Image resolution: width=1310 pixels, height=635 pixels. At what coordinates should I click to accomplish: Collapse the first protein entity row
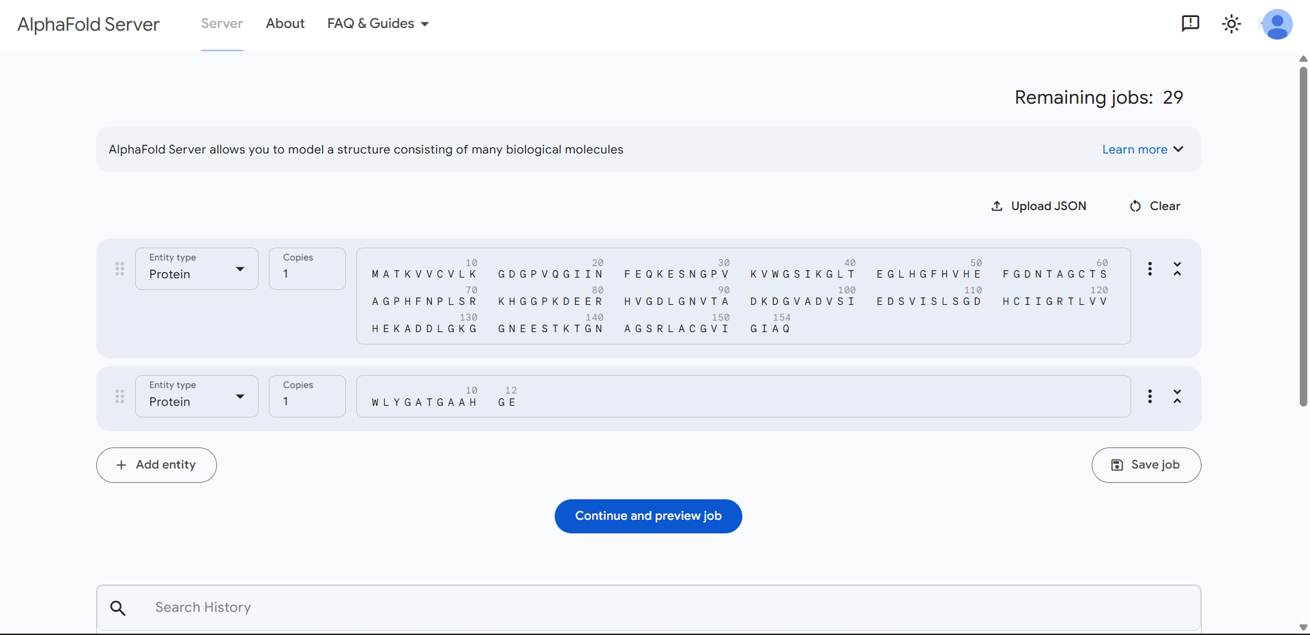pyautogui.click(x=1177, y=269)
